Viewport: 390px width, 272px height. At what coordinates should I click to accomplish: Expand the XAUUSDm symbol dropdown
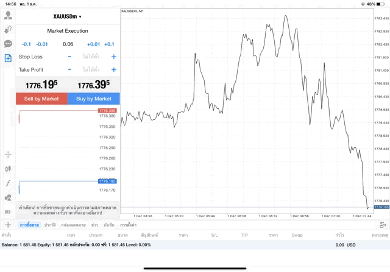point(68,16)
